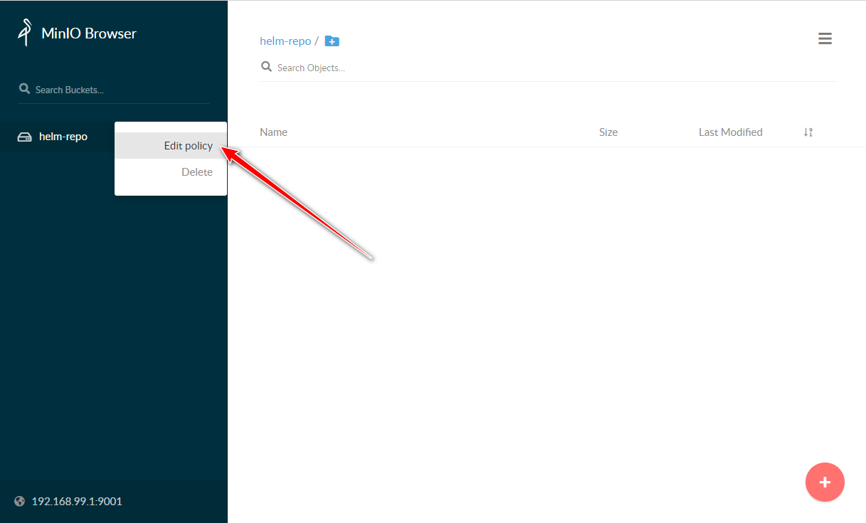Click the globe icon near server address
This screenshot has height=523, width=866.
pos(20,501)
